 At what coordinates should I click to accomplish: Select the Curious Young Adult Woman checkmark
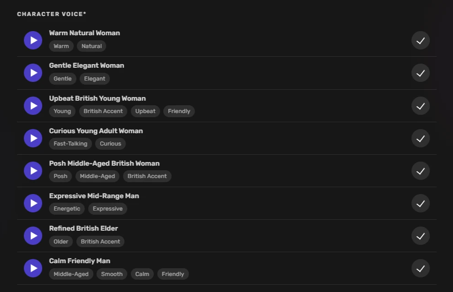[x=421, y=138]
